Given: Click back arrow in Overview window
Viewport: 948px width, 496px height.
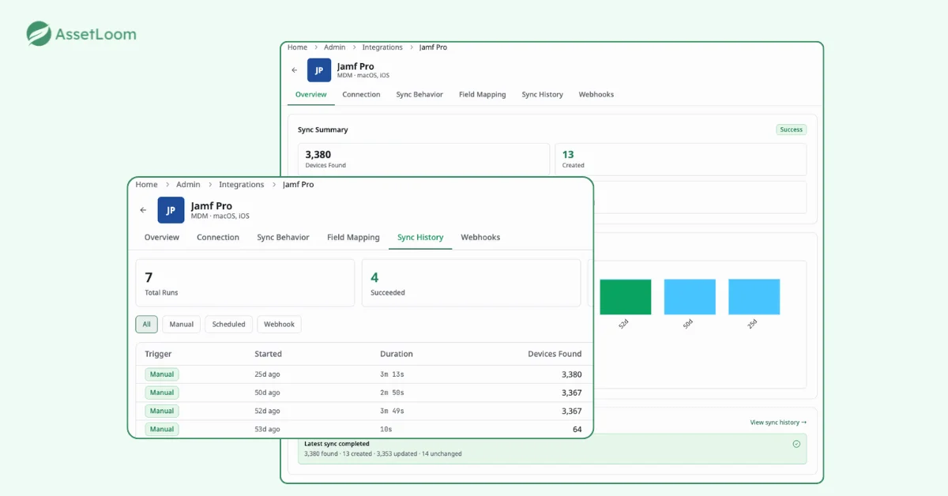Looking at the screenshot, I should 295,70.
